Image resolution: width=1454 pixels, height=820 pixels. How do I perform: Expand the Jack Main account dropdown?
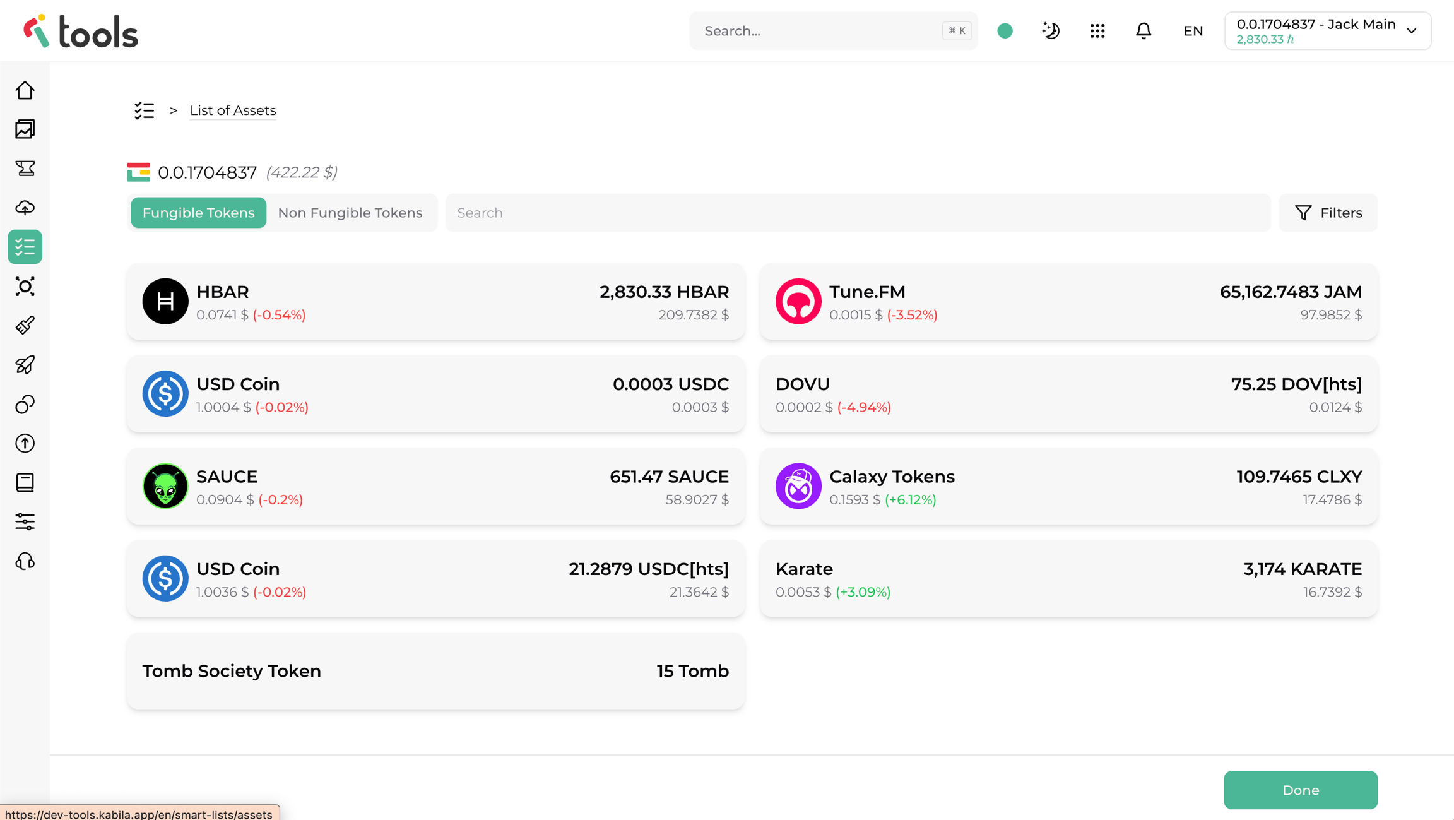pyautogui.click(x=1328, y=31)
